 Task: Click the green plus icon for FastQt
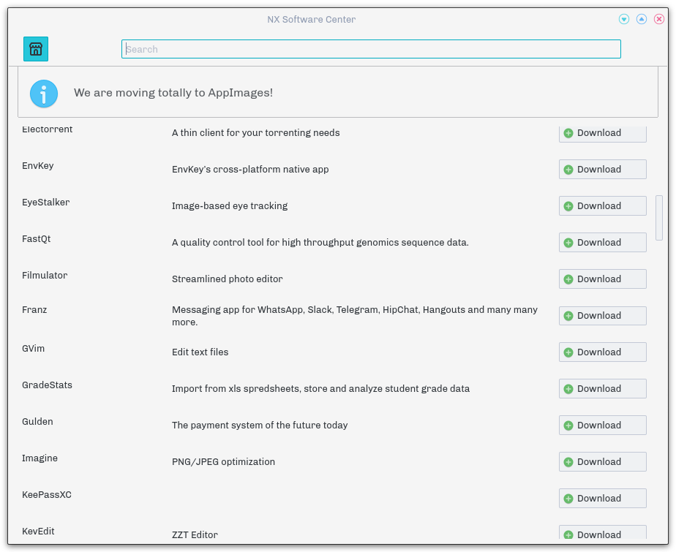(568, 243)
